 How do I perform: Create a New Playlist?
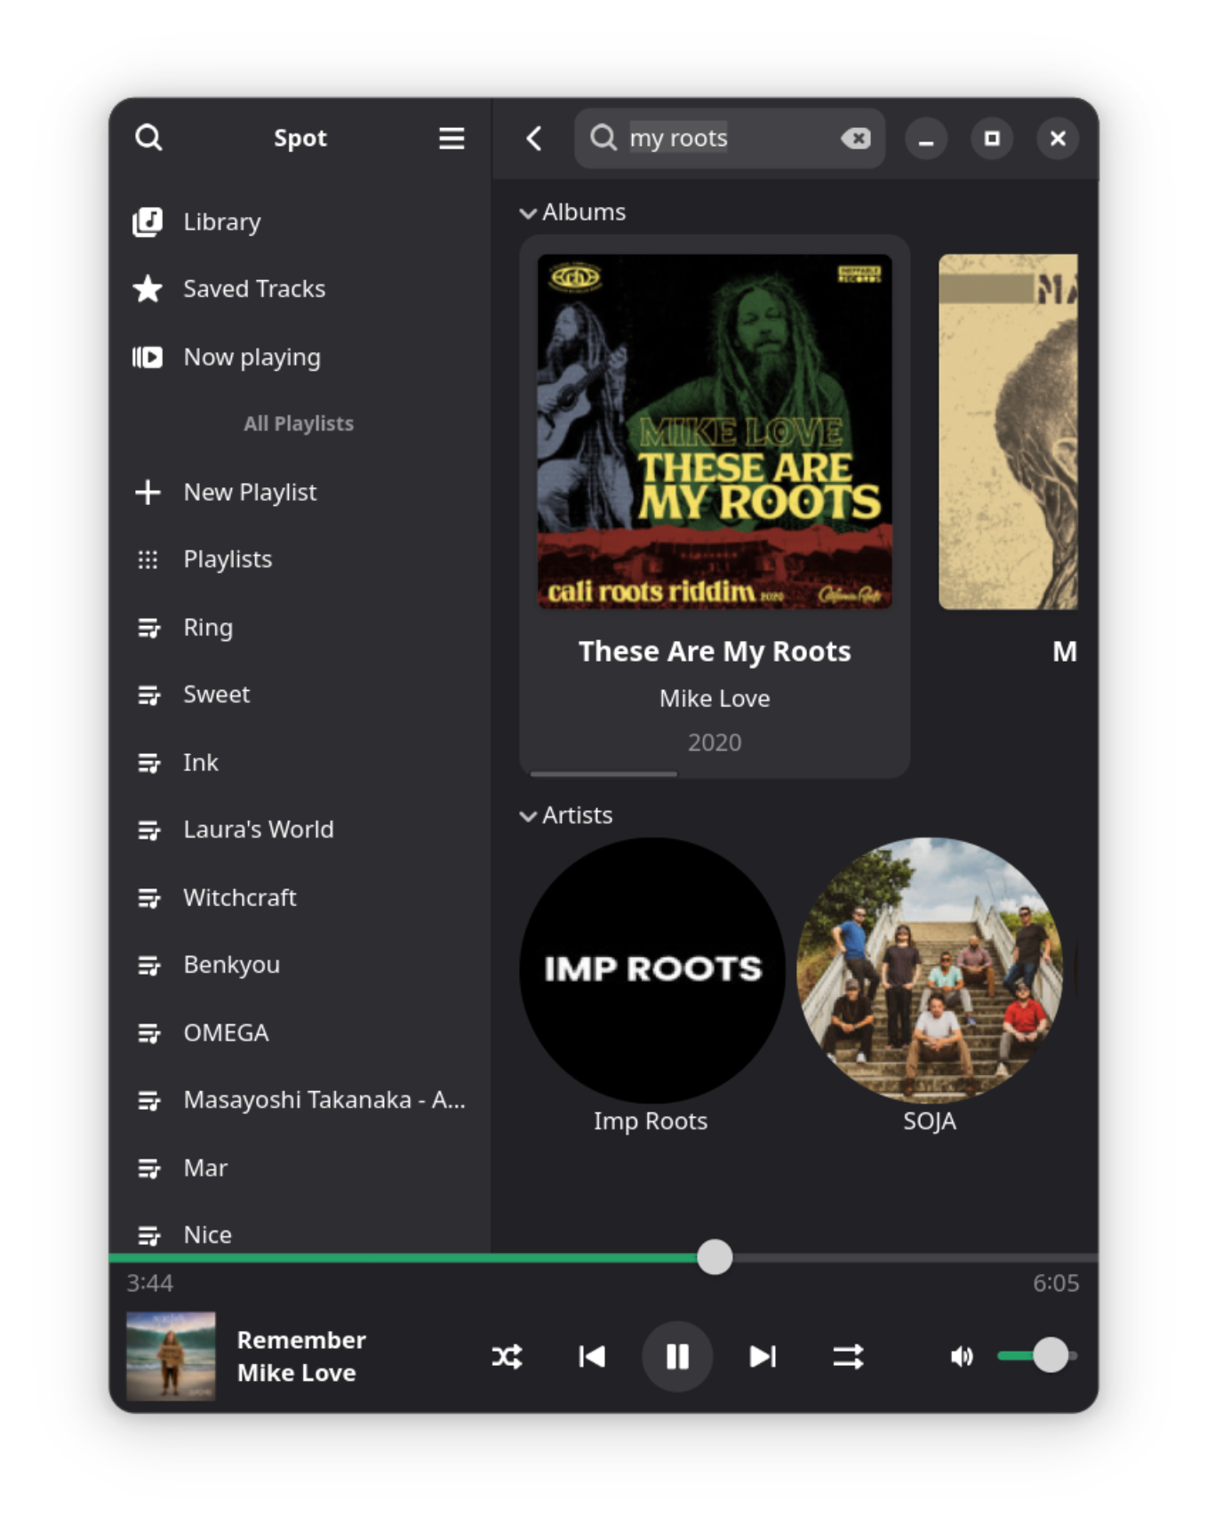300,492
